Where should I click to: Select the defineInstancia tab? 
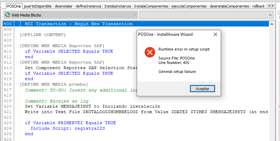pyautogui.click(x=88, y=6)
